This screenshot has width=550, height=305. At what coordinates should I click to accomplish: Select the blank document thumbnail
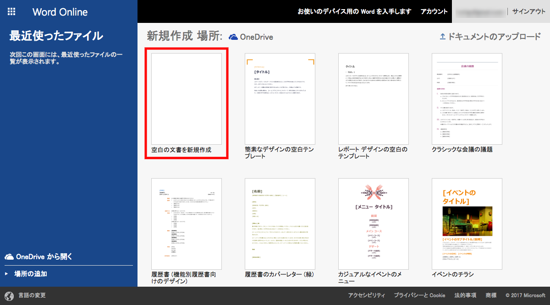187,99
